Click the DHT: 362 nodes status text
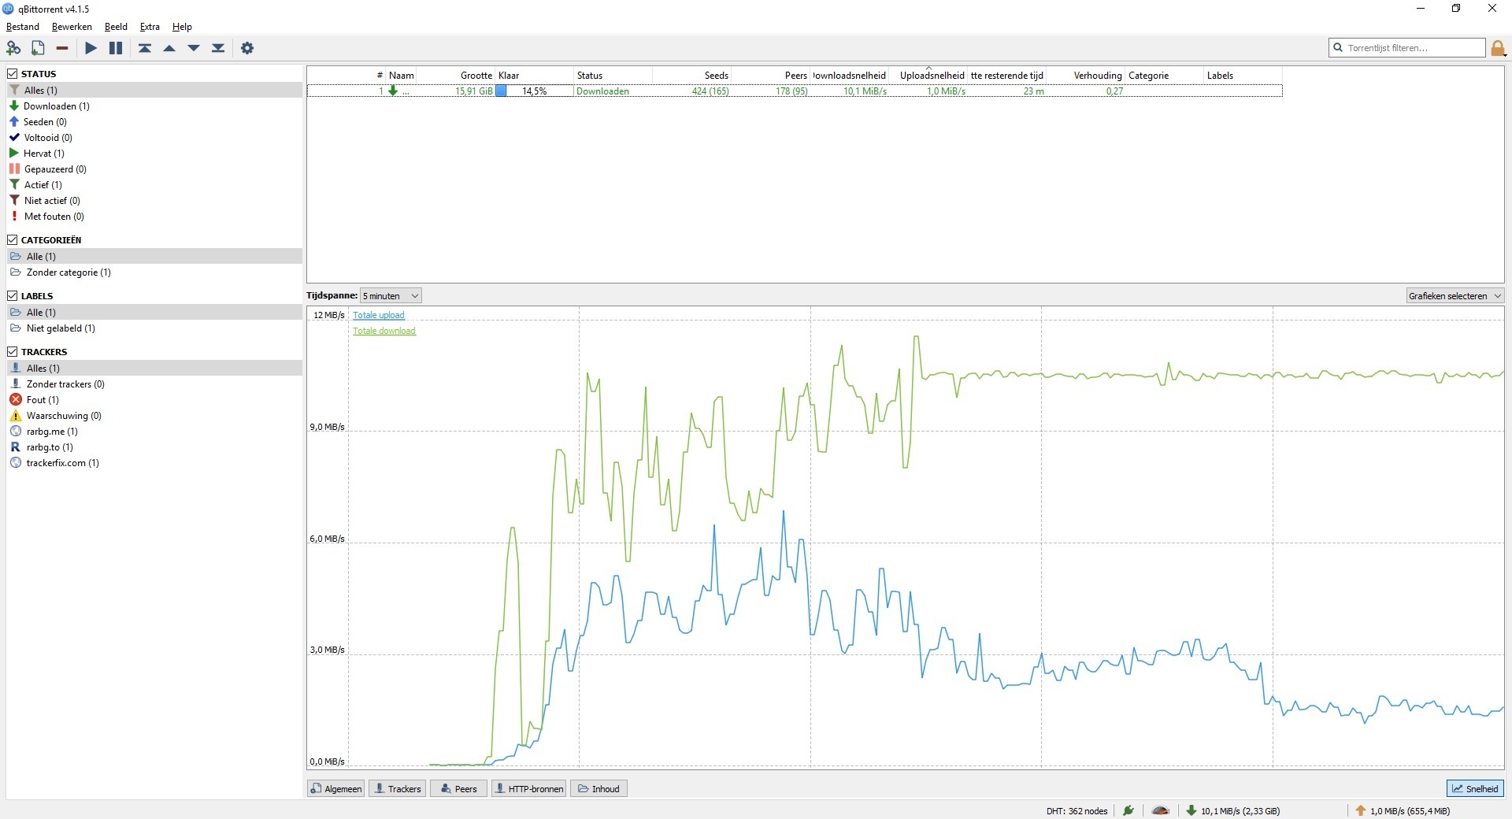 (1077, 810)
